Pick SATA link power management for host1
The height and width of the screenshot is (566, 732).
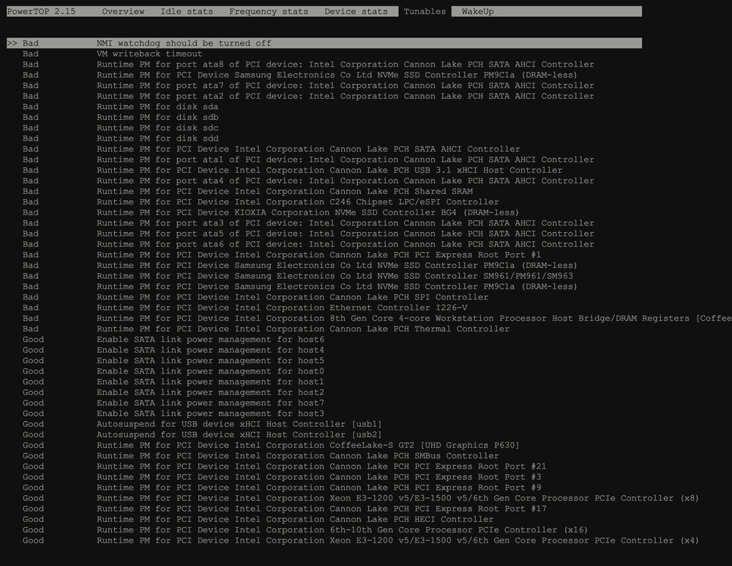[x=173, y=382]
